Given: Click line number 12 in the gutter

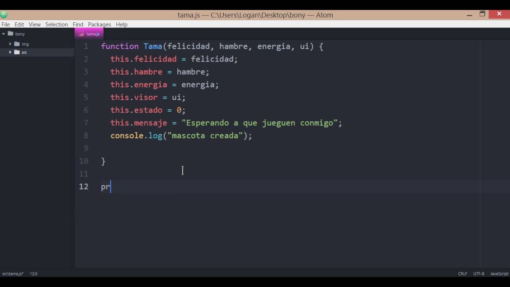Looking at the screenshot, I should tap(84, 187).
